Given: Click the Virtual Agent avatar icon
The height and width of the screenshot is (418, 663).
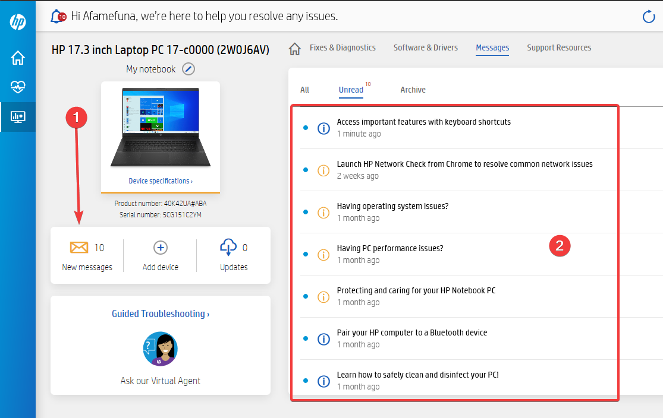Looking at the screenshot, I should coord(161,349).
